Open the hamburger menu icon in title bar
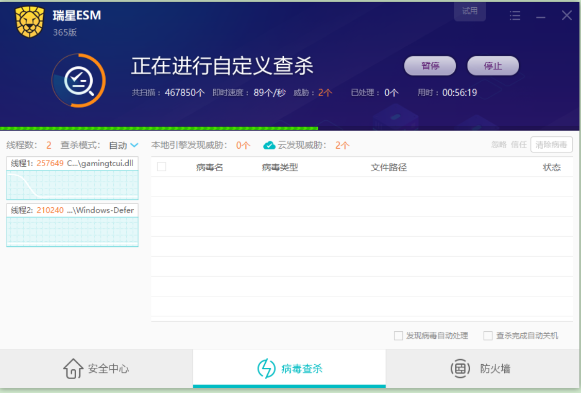The width and height of the screenshot is (581, 393). click(x=515, y=15)
